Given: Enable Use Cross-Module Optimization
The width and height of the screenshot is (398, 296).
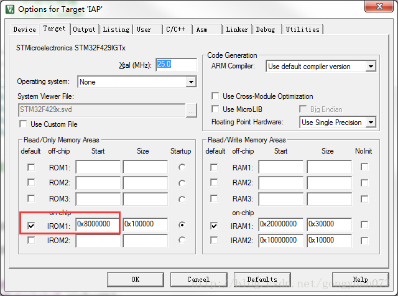Looking at the screenshot, I should tap(215, 96).
